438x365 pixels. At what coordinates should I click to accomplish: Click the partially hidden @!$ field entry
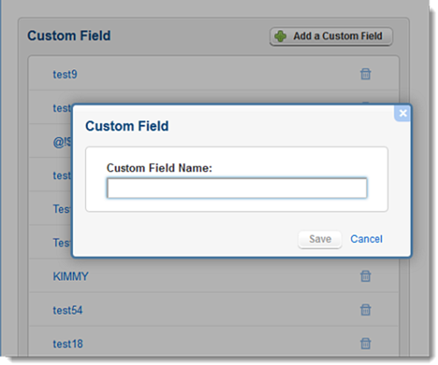(x=62, y=142)
